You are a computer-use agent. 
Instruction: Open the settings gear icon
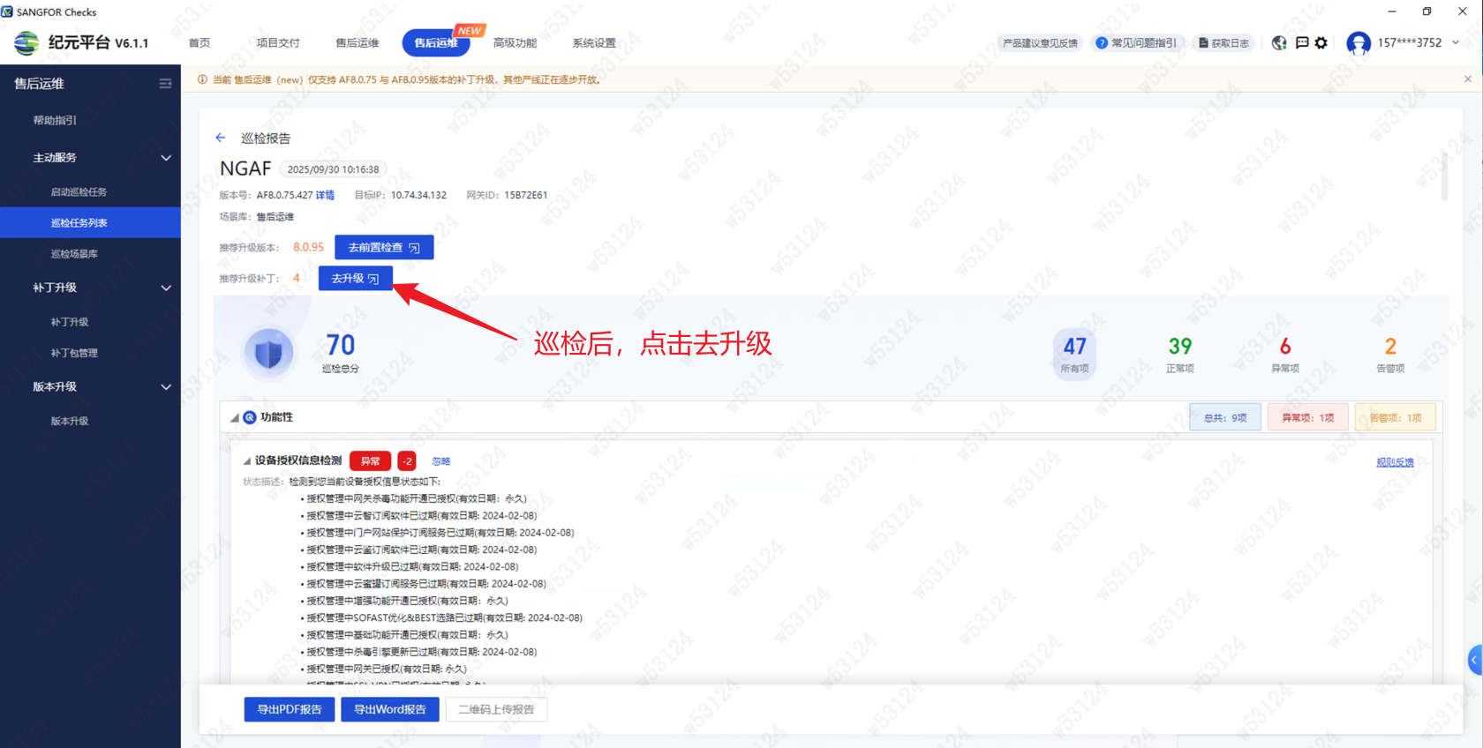coord(1321,42)
